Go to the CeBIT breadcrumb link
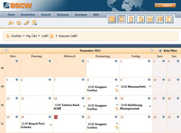 [45, 36]
